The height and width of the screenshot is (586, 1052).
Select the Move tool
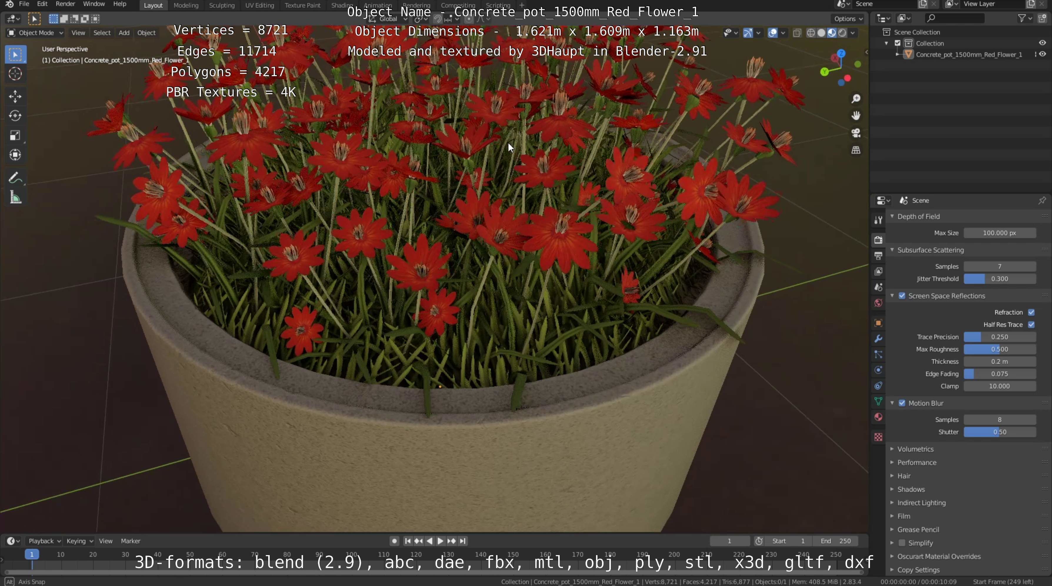[16, 96]
